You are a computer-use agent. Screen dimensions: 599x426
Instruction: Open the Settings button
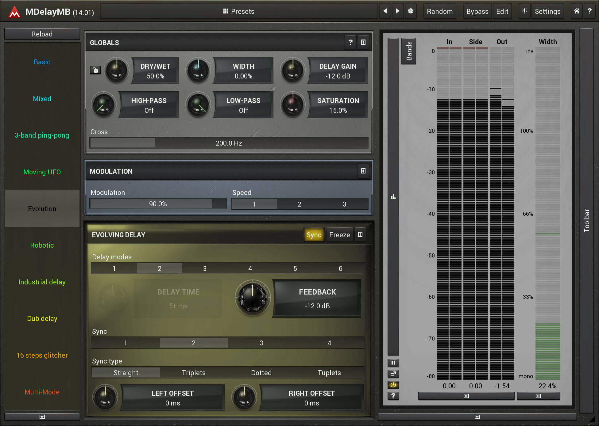547,11
